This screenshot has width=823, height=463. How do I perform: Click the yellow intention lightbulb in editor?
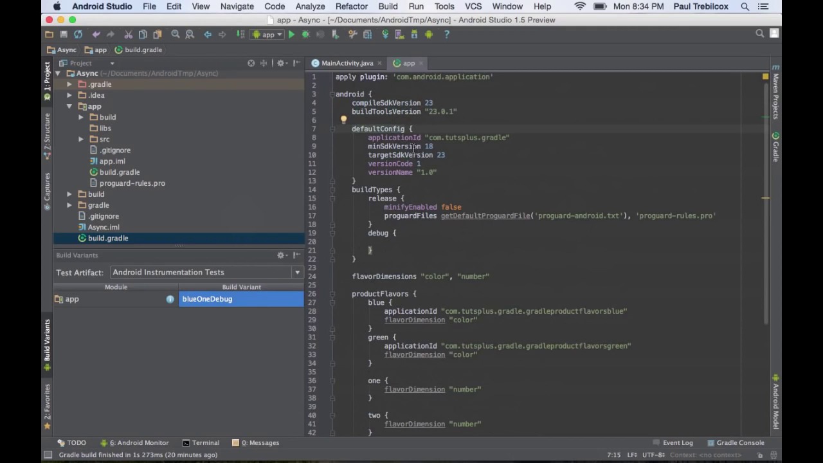point(343,120)
